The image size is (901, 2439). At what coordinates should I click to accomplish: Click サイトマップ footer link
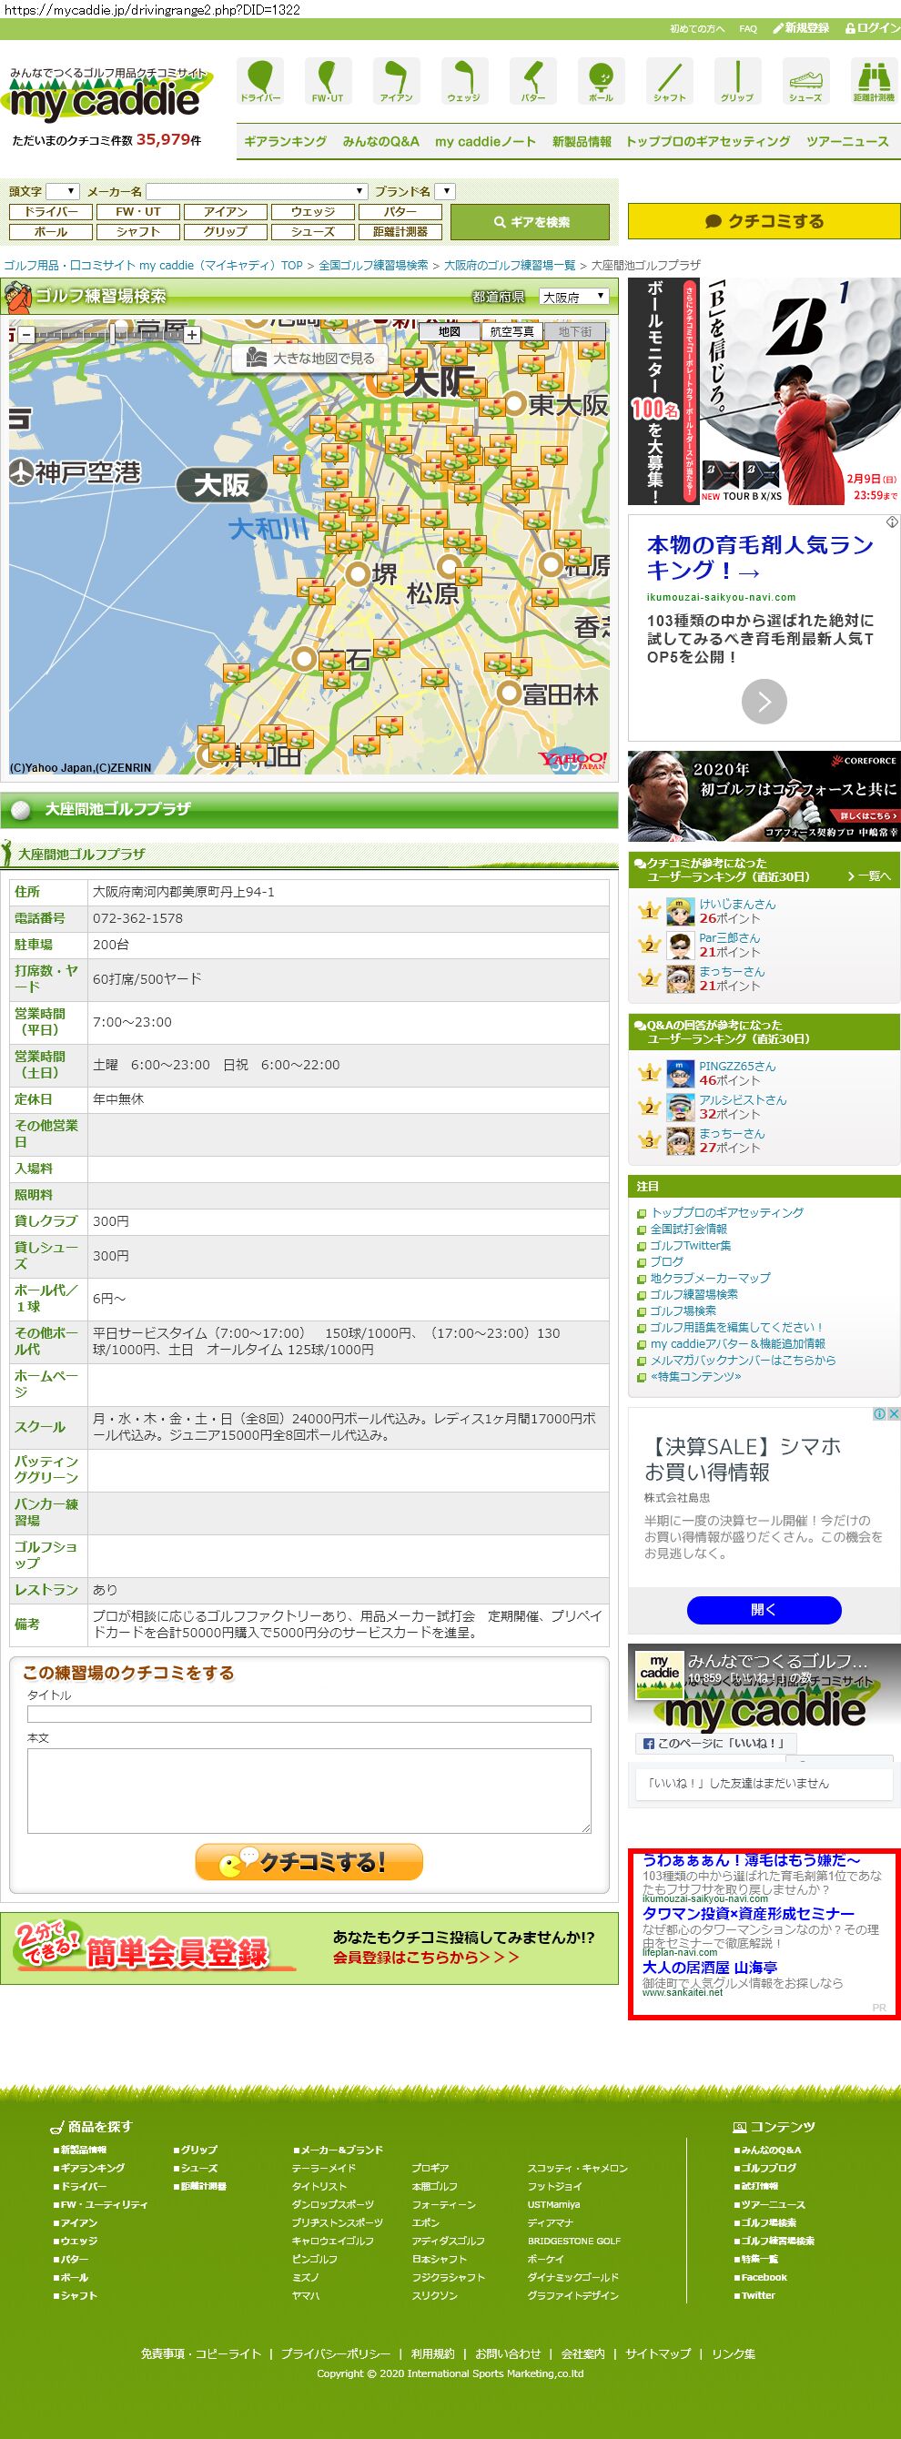[658, 2353]
